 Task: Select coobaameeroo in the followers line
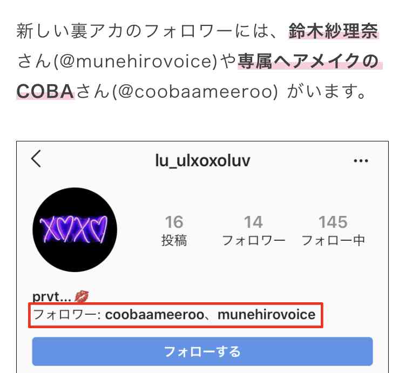click(x=154, y=315)
